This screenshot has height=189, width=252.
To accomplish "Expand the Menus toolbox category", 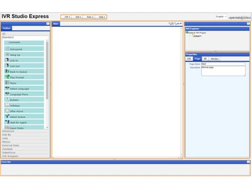I will [25, 142].
